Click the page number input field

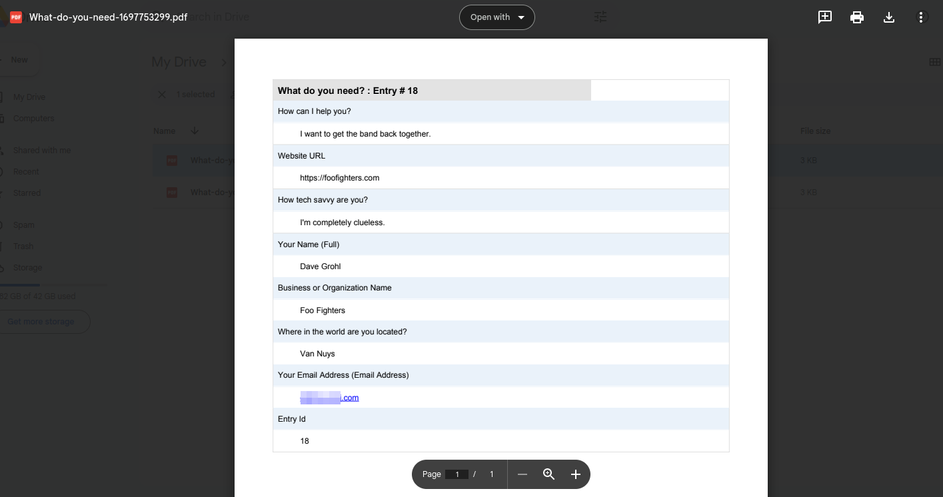[457, 474]
